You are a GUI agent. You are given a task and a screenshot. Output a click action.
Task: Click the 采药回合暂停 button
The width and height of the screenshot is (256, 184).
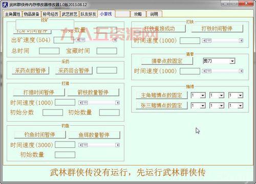tap(74, 71)
